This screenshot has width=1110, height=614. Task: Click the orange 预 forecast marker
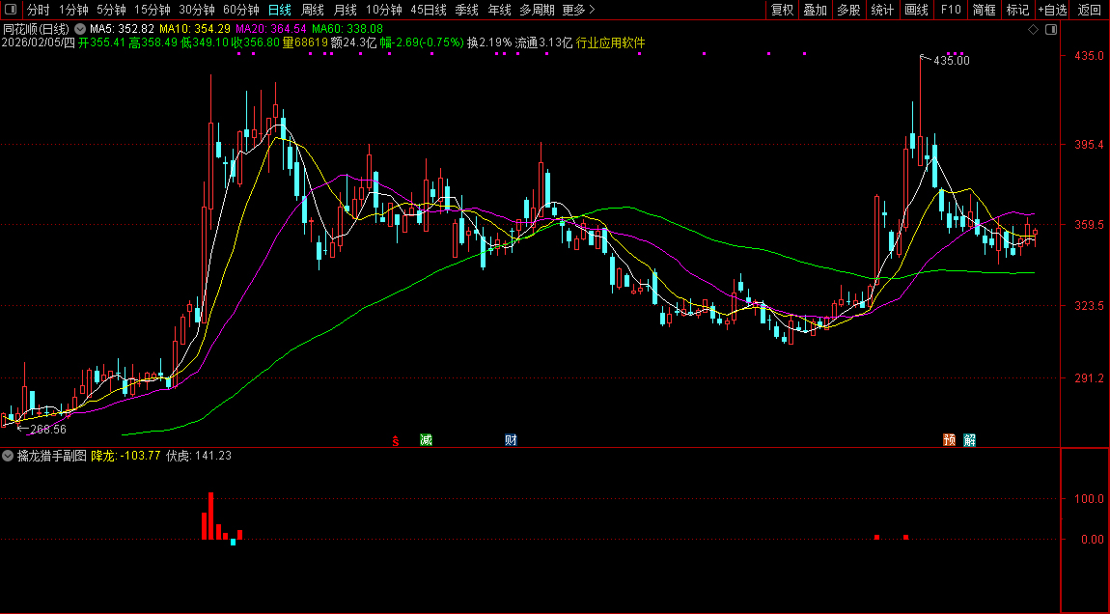pos(950,440)
